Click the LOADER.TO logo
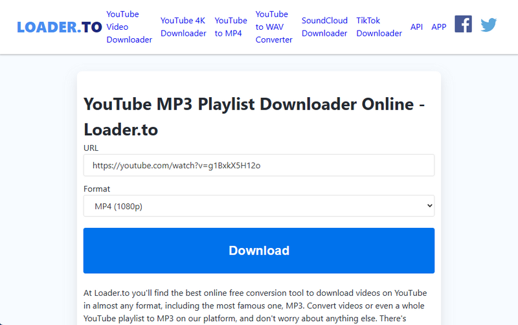518x325 pixels. pos(60,27)
